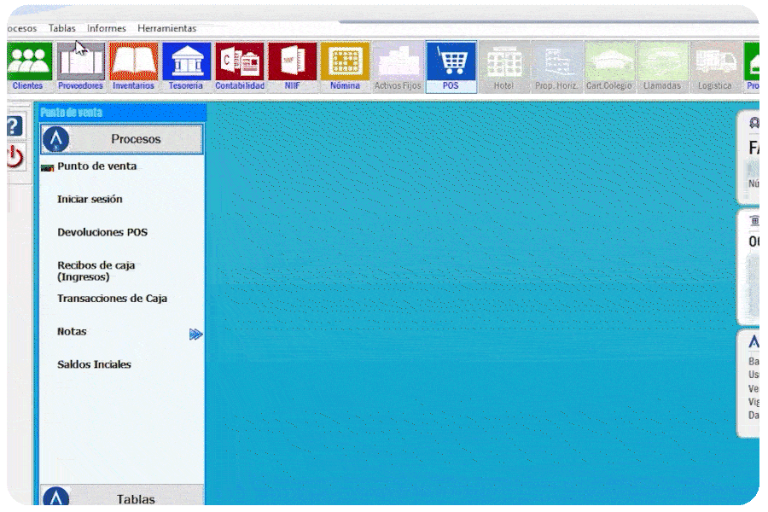
Task: Collapse the Procesos panel header
Action: [121, 139]
